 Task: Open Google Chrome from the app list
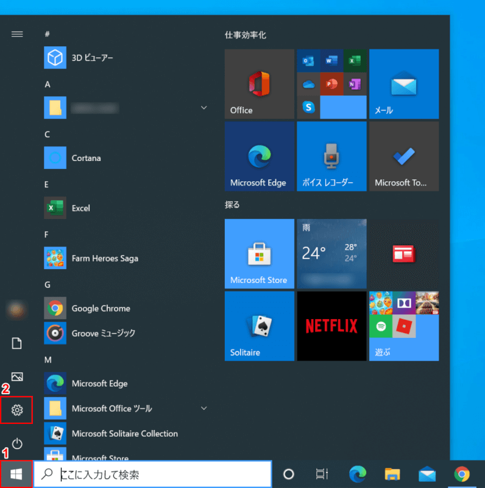(124, 308)
